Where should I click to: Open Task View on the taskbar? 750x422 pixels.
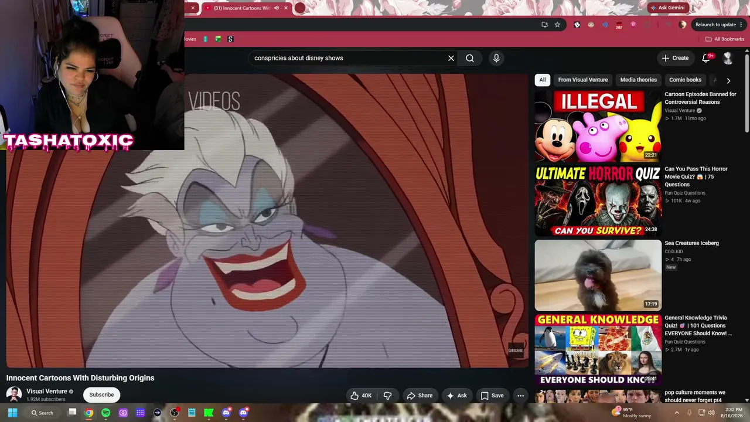[x=72, y=413]
